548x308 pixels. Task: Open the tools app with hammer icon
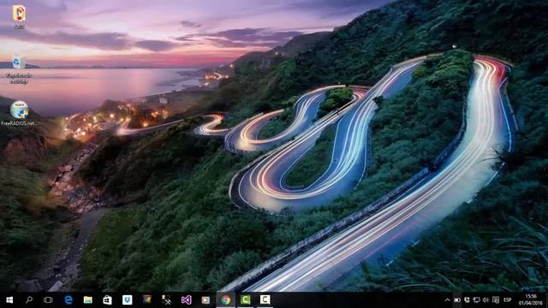coord(166,299)
